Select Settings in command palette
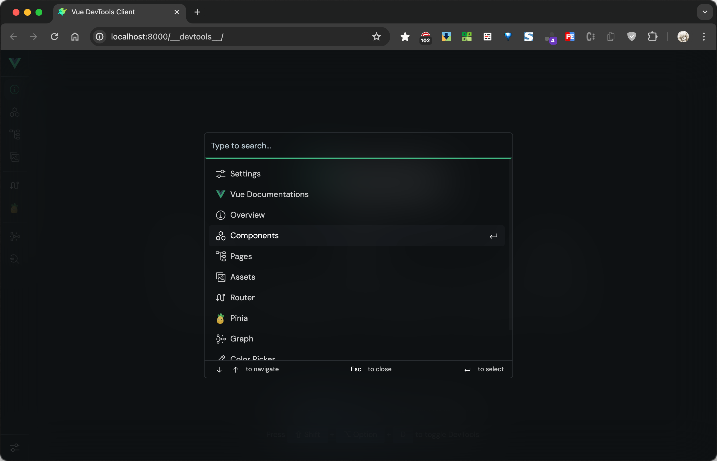Image resolution: width=717 pixels, height=461 pixels. [x=245, y=174]
